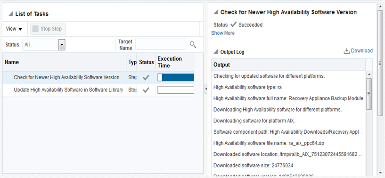Select log line about Recovery Appliance Backup Module
The height and width of the screenshot is (178, 385).
(x=288, y=98)
